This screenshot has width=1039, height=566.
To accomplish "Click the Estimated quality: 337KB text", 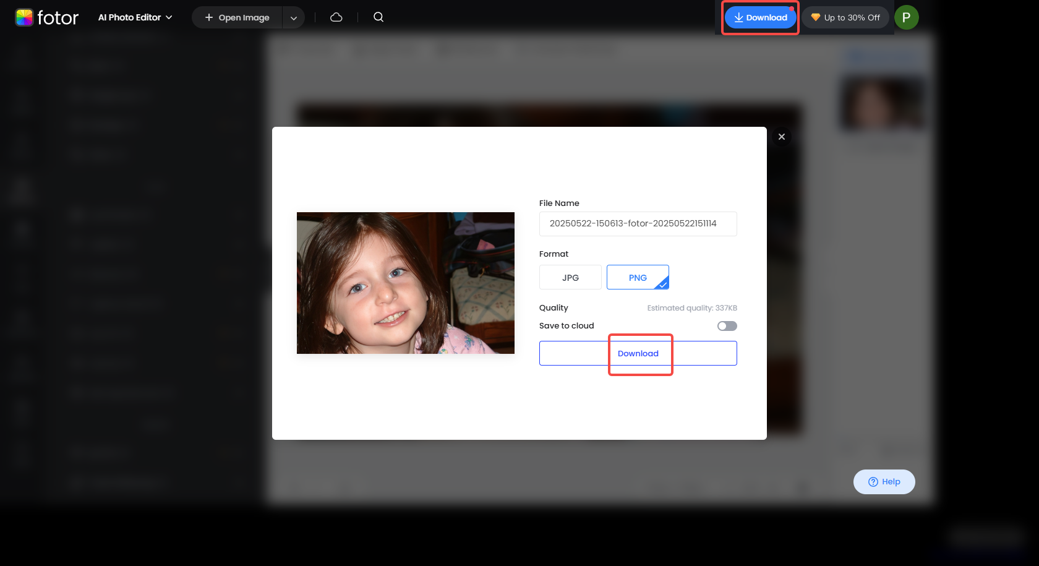I will pos(692,308).
